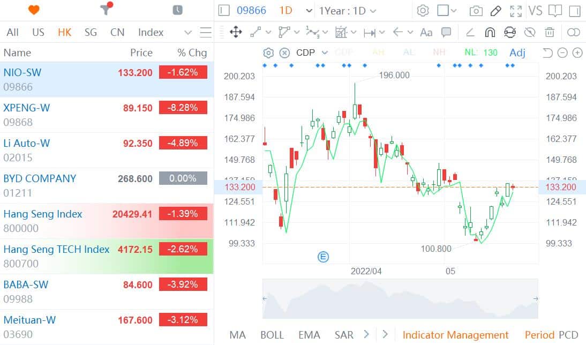Enable Adj price adjustment
Image resolution: width=586 pixels, height=345 pixels.
tap(517, 53)
